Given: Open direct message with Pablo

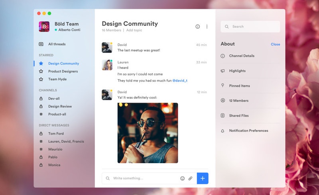Looking at the screenshot, I should click(53, 157).
